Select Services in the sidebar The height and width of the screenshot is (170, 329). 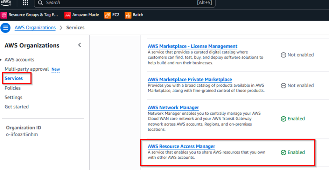click(x=14, y=78)
